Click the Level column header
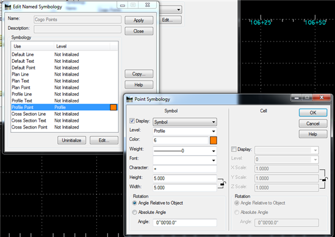Image resolution: width=335 pixels, height=237 pixels. point(82,46)
